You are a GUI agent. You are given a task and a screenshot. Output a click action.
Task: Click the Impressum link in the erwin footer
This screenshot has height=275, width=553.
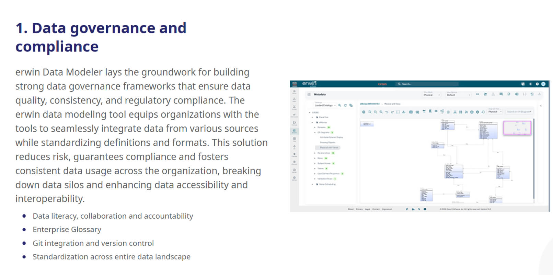(x=387, y=209)
